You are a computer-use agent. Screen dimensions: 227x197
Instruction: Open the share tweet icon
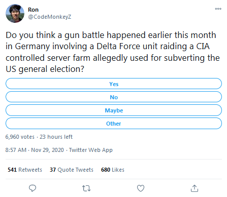tap(194, 188)
